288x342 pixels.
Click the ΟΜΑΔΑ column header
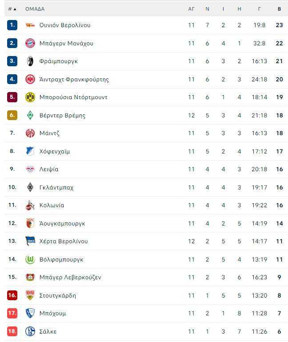coord(35,9)
